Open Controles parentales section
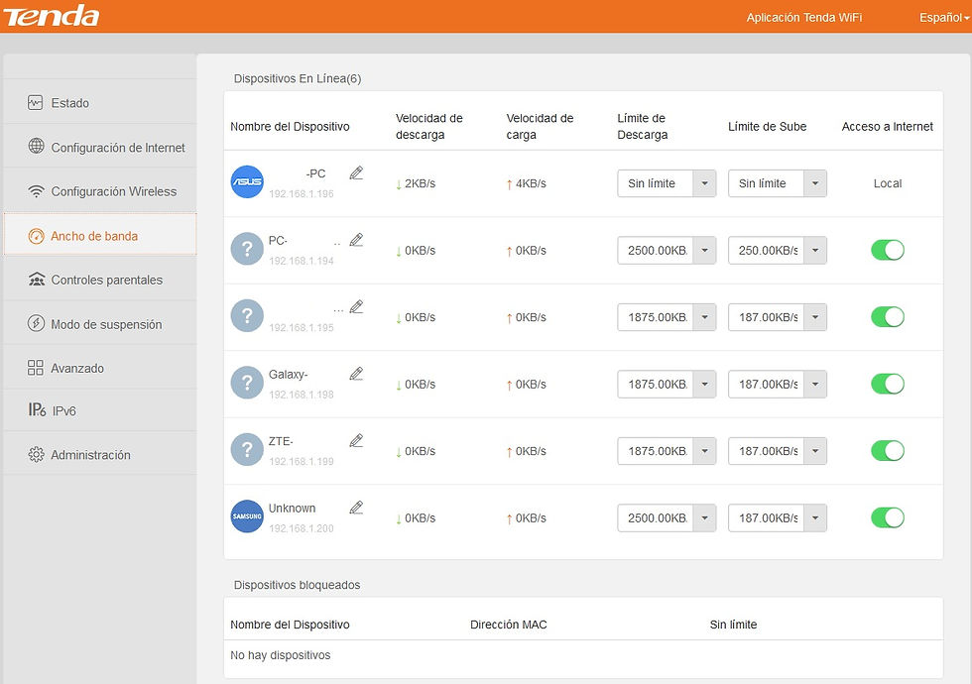Image resolution: width=972 pixels, height=684 pixels. point(100,280)
